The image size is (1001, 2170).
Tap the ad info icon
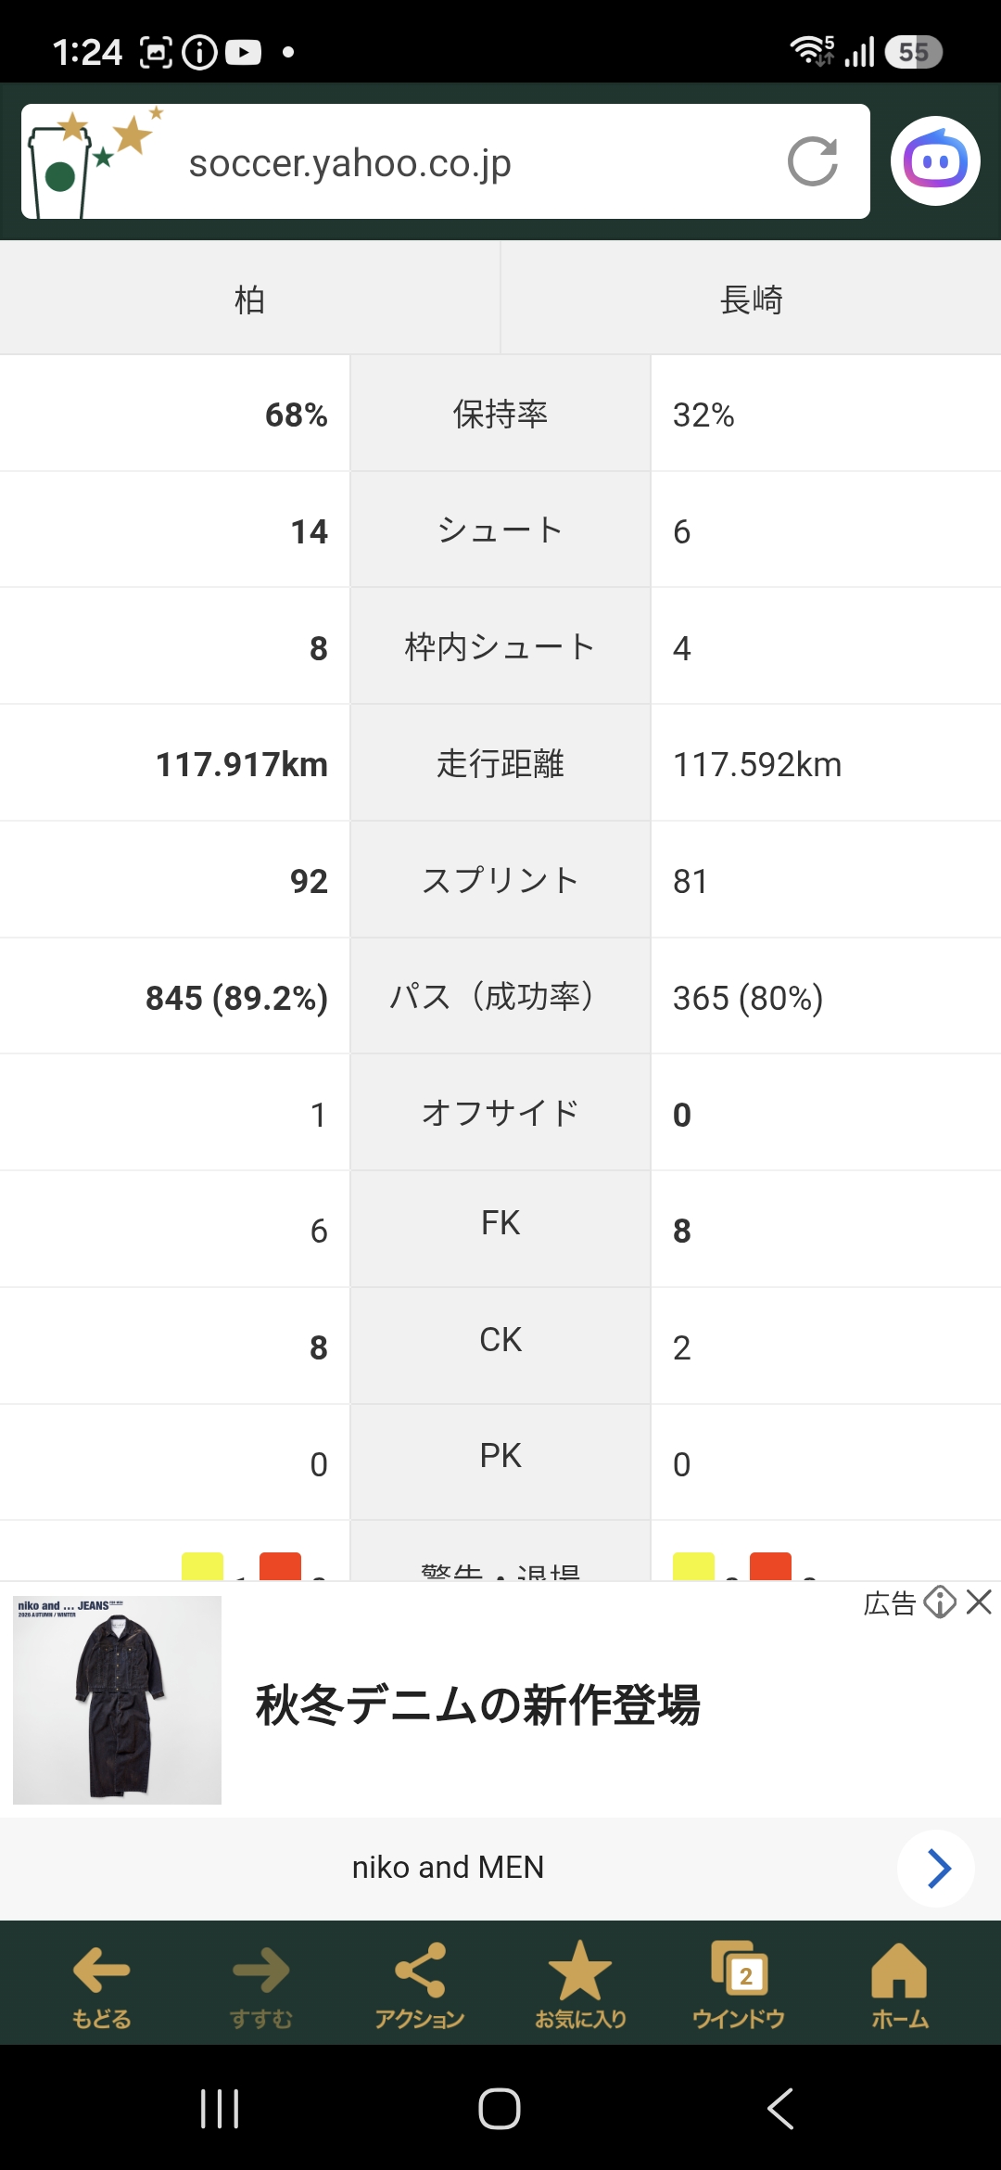click(x=939, y=1602)
